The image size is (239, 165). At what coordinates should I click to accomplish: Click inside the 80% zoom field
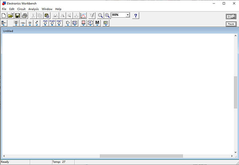119,15
